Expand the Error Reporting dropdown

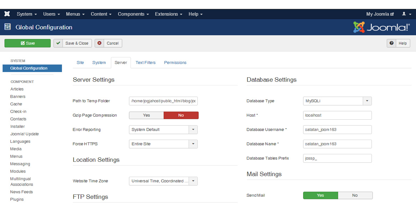coord(193,130)
